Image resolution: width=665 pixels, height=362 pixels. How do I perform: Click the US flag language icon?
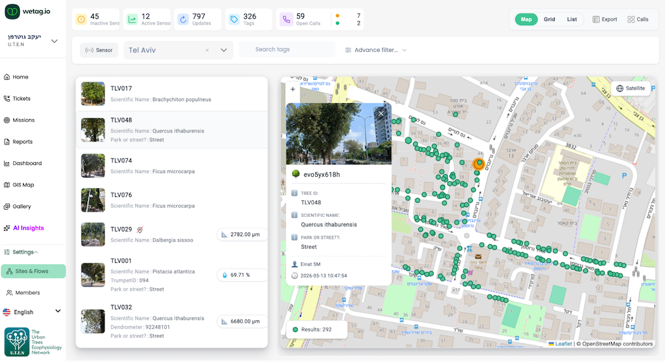pos(7,312)
